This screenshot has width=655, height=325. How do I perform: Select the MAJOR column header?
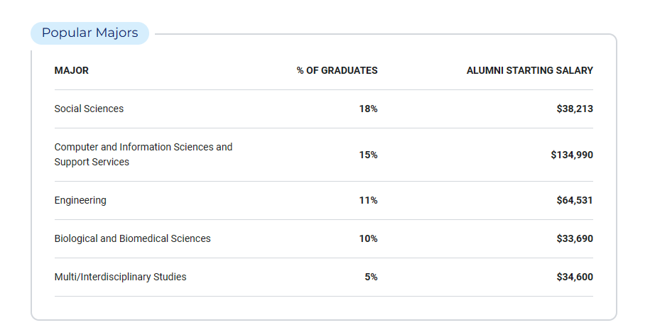pyautogui.click(x=72, y=70)
